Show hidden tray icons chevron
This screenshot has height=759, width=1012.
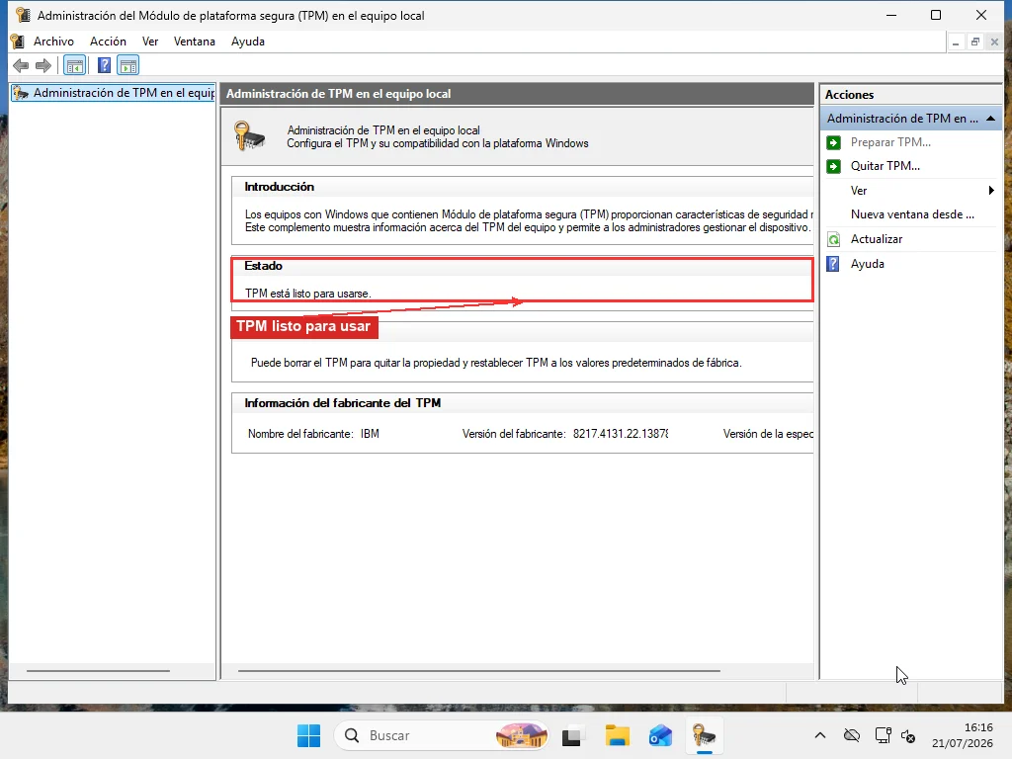coord(819,735)
